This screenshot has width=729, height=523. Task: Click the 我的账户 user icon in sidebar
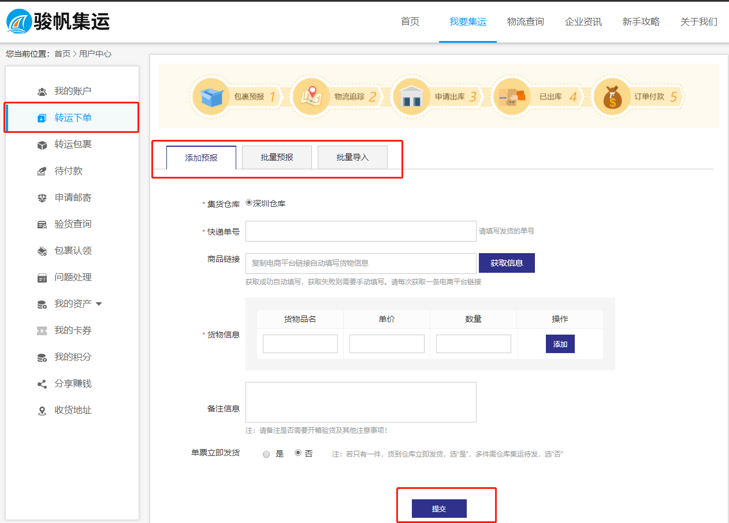click(x=42, y=91)
